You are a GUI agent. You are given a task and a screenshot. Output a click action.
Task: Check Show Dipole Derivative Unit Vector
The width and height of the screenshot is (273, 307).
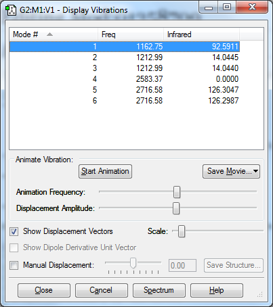click(x=14, y=247)
